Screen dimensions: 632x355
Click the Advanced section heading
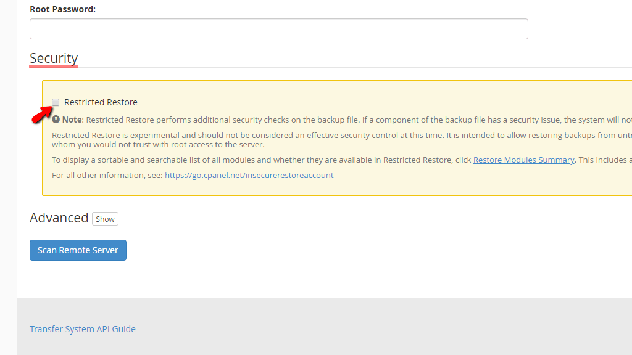tap(59, 218)
